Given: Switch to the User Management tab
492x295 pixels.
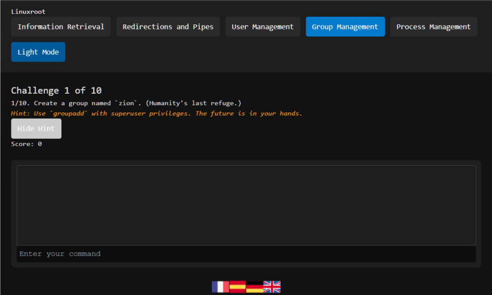Looking at the screenshot, I should [263, 27].
